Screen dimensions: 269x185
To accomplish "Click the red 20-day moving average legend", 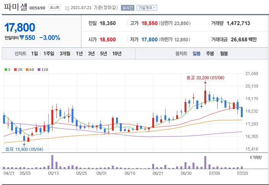I will coord(18,70).
